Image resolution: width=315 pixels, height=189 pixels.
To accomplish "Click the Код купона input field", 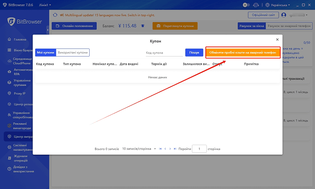I will coord(164,53).
